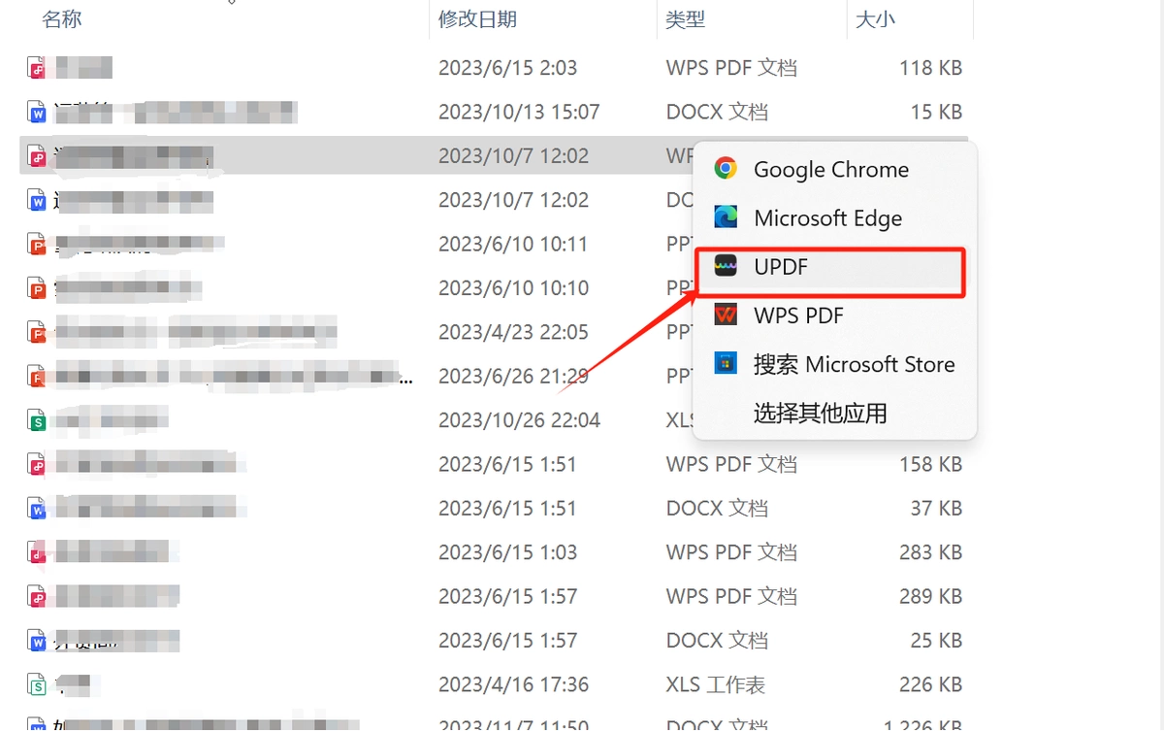Viewport: 1164px width, 731px height.
Task: Sort by 修改日期 column header
Action: click(477, 18)
